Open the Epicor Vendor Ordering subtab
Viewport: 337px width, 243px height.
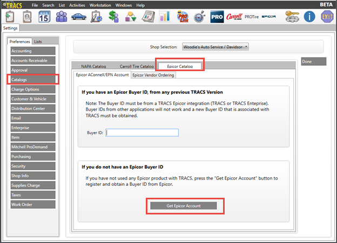tap(153, 75)
